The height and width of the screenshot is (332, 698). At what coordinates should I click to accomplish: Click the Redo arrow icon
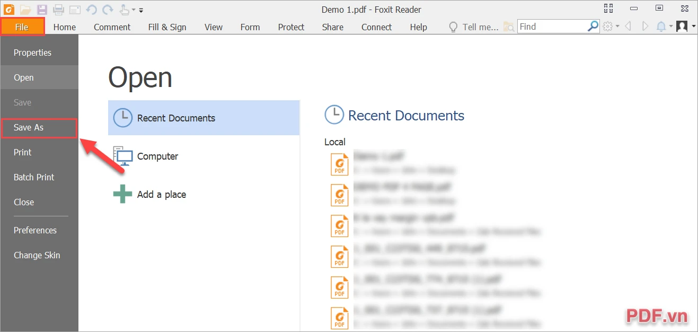tap(108, 9)
